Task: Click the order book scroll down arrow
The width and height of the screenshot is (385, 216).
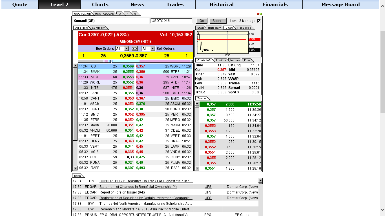Action: pyautogui.click(x=75, y=168)
